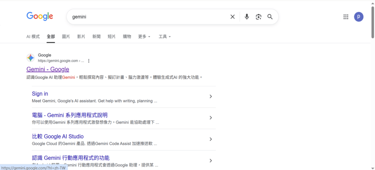Open 電腦 - Gemini 系列應用程式說明 link
375x170 pixels.
tap(69, 115)
